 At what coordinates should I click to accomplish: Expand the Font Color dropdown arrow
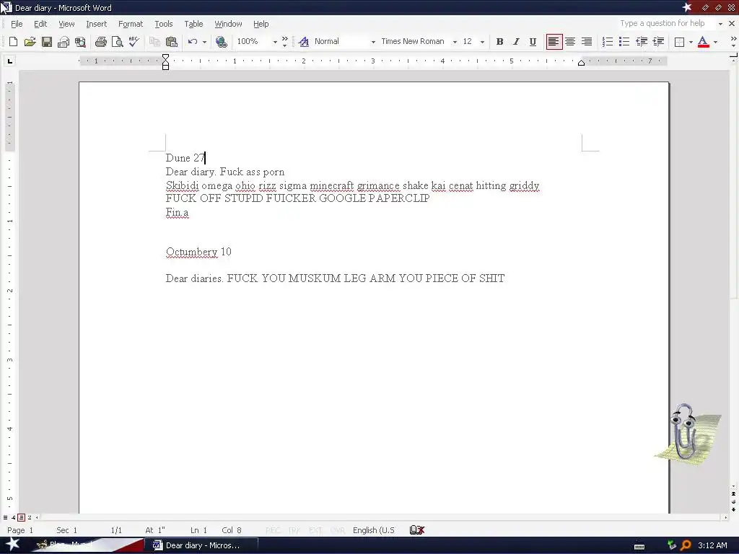pos(715,42)
